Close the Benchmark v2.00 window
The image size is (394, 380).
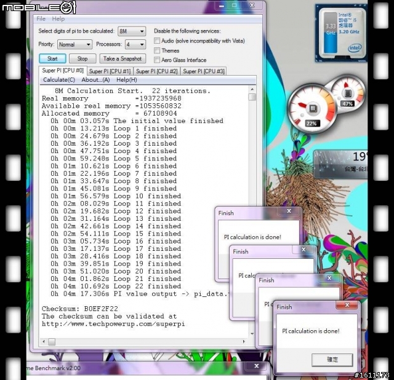256,366
